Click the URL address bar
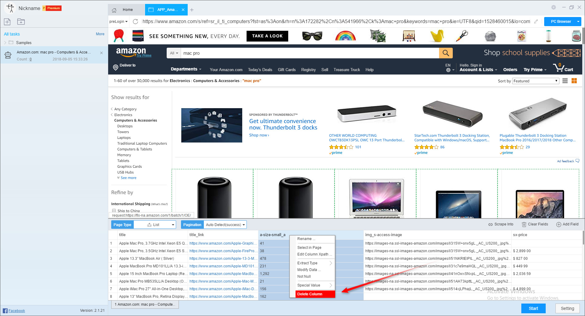The height and width of the screenshot is (316, 585). click(x=336, y=22)
